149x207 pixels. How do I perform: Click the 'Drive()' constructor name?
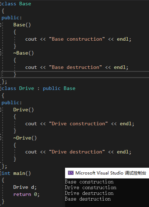(23, 110)
